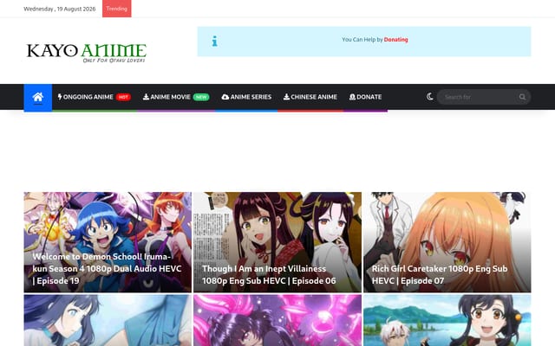Screen dimensions: 555x346
Task: Click the date text Wednesday, 19 August 2026
Action: 60,9
